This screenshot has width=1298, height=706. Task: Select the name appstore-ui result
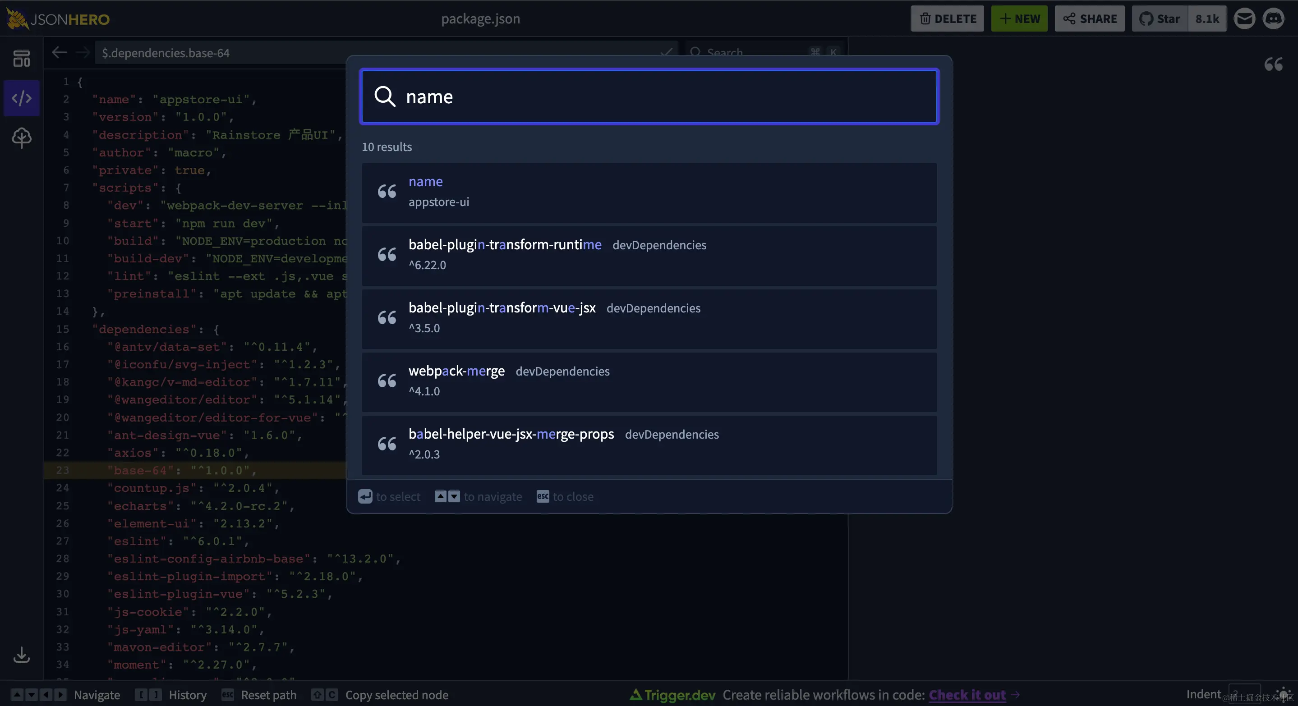(x=649, y=193)
